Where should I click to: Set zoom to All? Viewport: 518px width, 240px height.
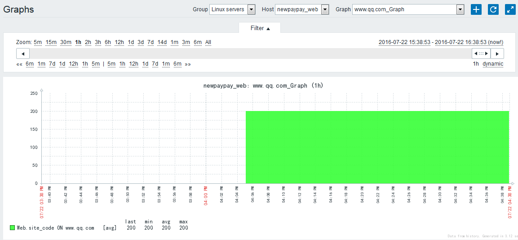(x=208, y=42)
